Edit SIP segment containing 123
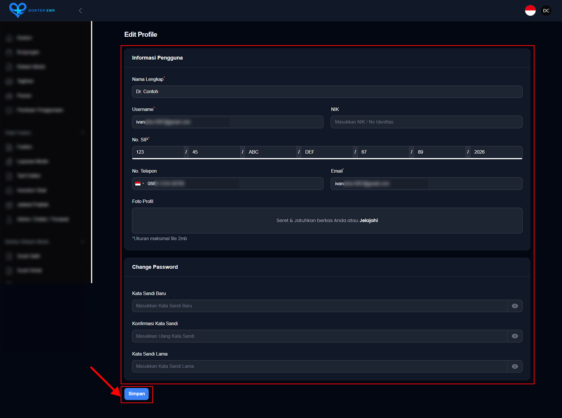 pyautogui.click(x=158, y=152)
